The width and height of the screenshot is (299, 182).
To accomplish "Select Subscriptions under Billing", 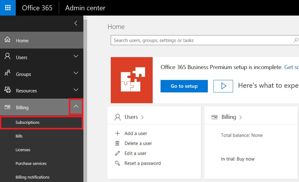I will coord(28,123).
